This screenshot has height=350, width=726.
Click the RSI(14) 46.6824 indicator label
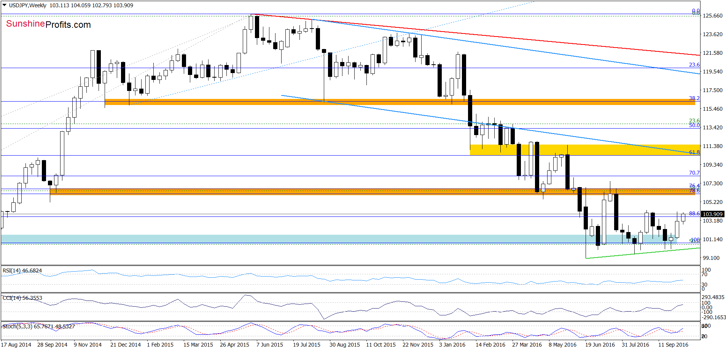coord(22,270)
